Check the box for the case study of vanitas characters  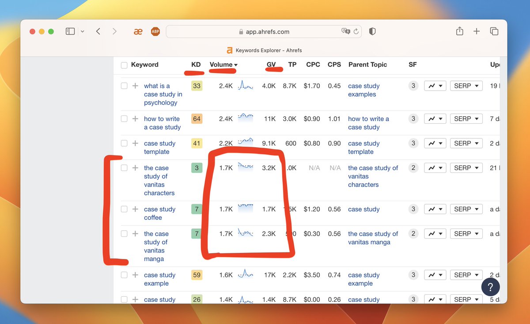pyautogui.click(x=124, y=168)
